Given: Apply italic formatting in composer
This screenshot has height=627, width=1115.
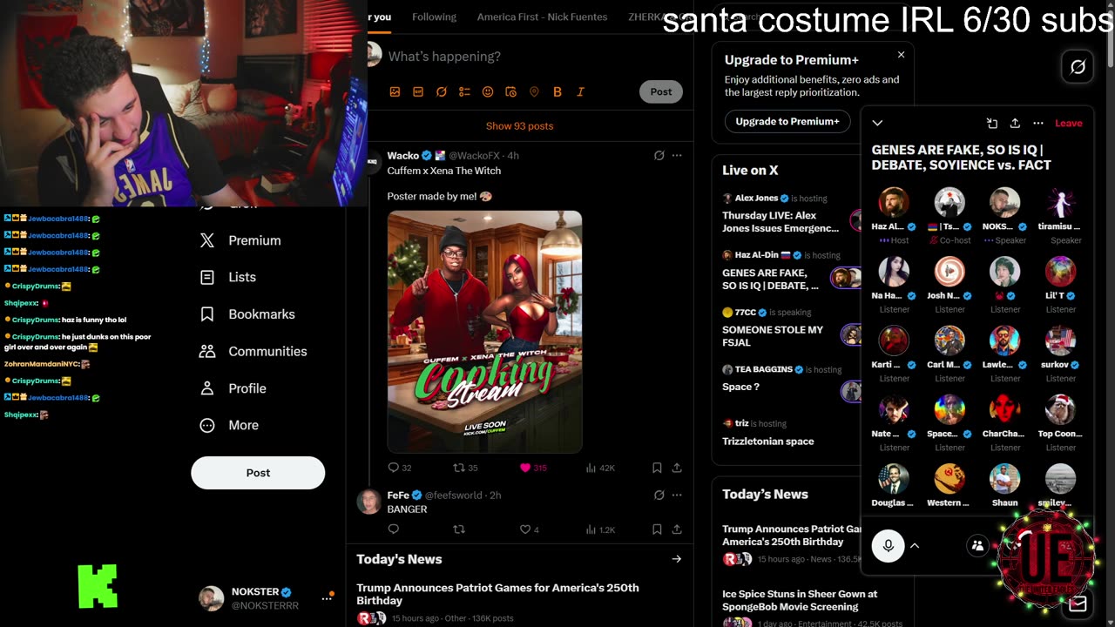Looking at the screenshot, I should pyautogui.click(x=580, y=91).
